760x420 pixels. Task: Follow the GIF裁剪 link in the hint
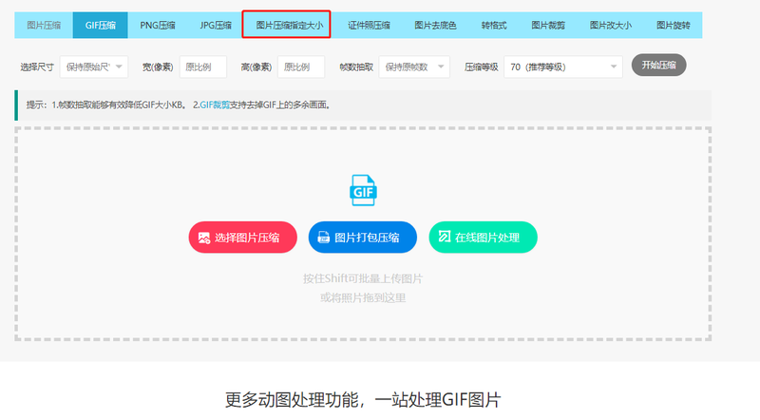point(215,105)
